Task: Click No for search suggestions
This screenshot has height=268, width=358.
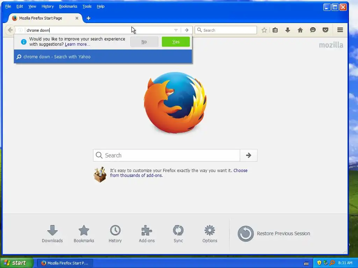Action: pyautogui.click(x=144, y=42)
